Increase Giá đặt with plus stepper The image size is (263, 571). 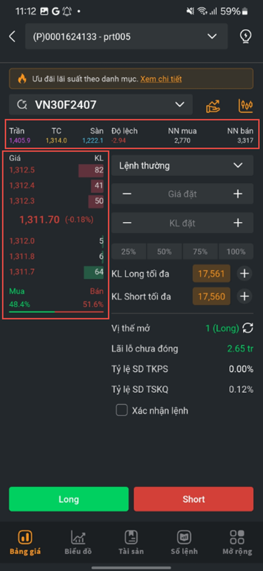(x=238, y=194)
